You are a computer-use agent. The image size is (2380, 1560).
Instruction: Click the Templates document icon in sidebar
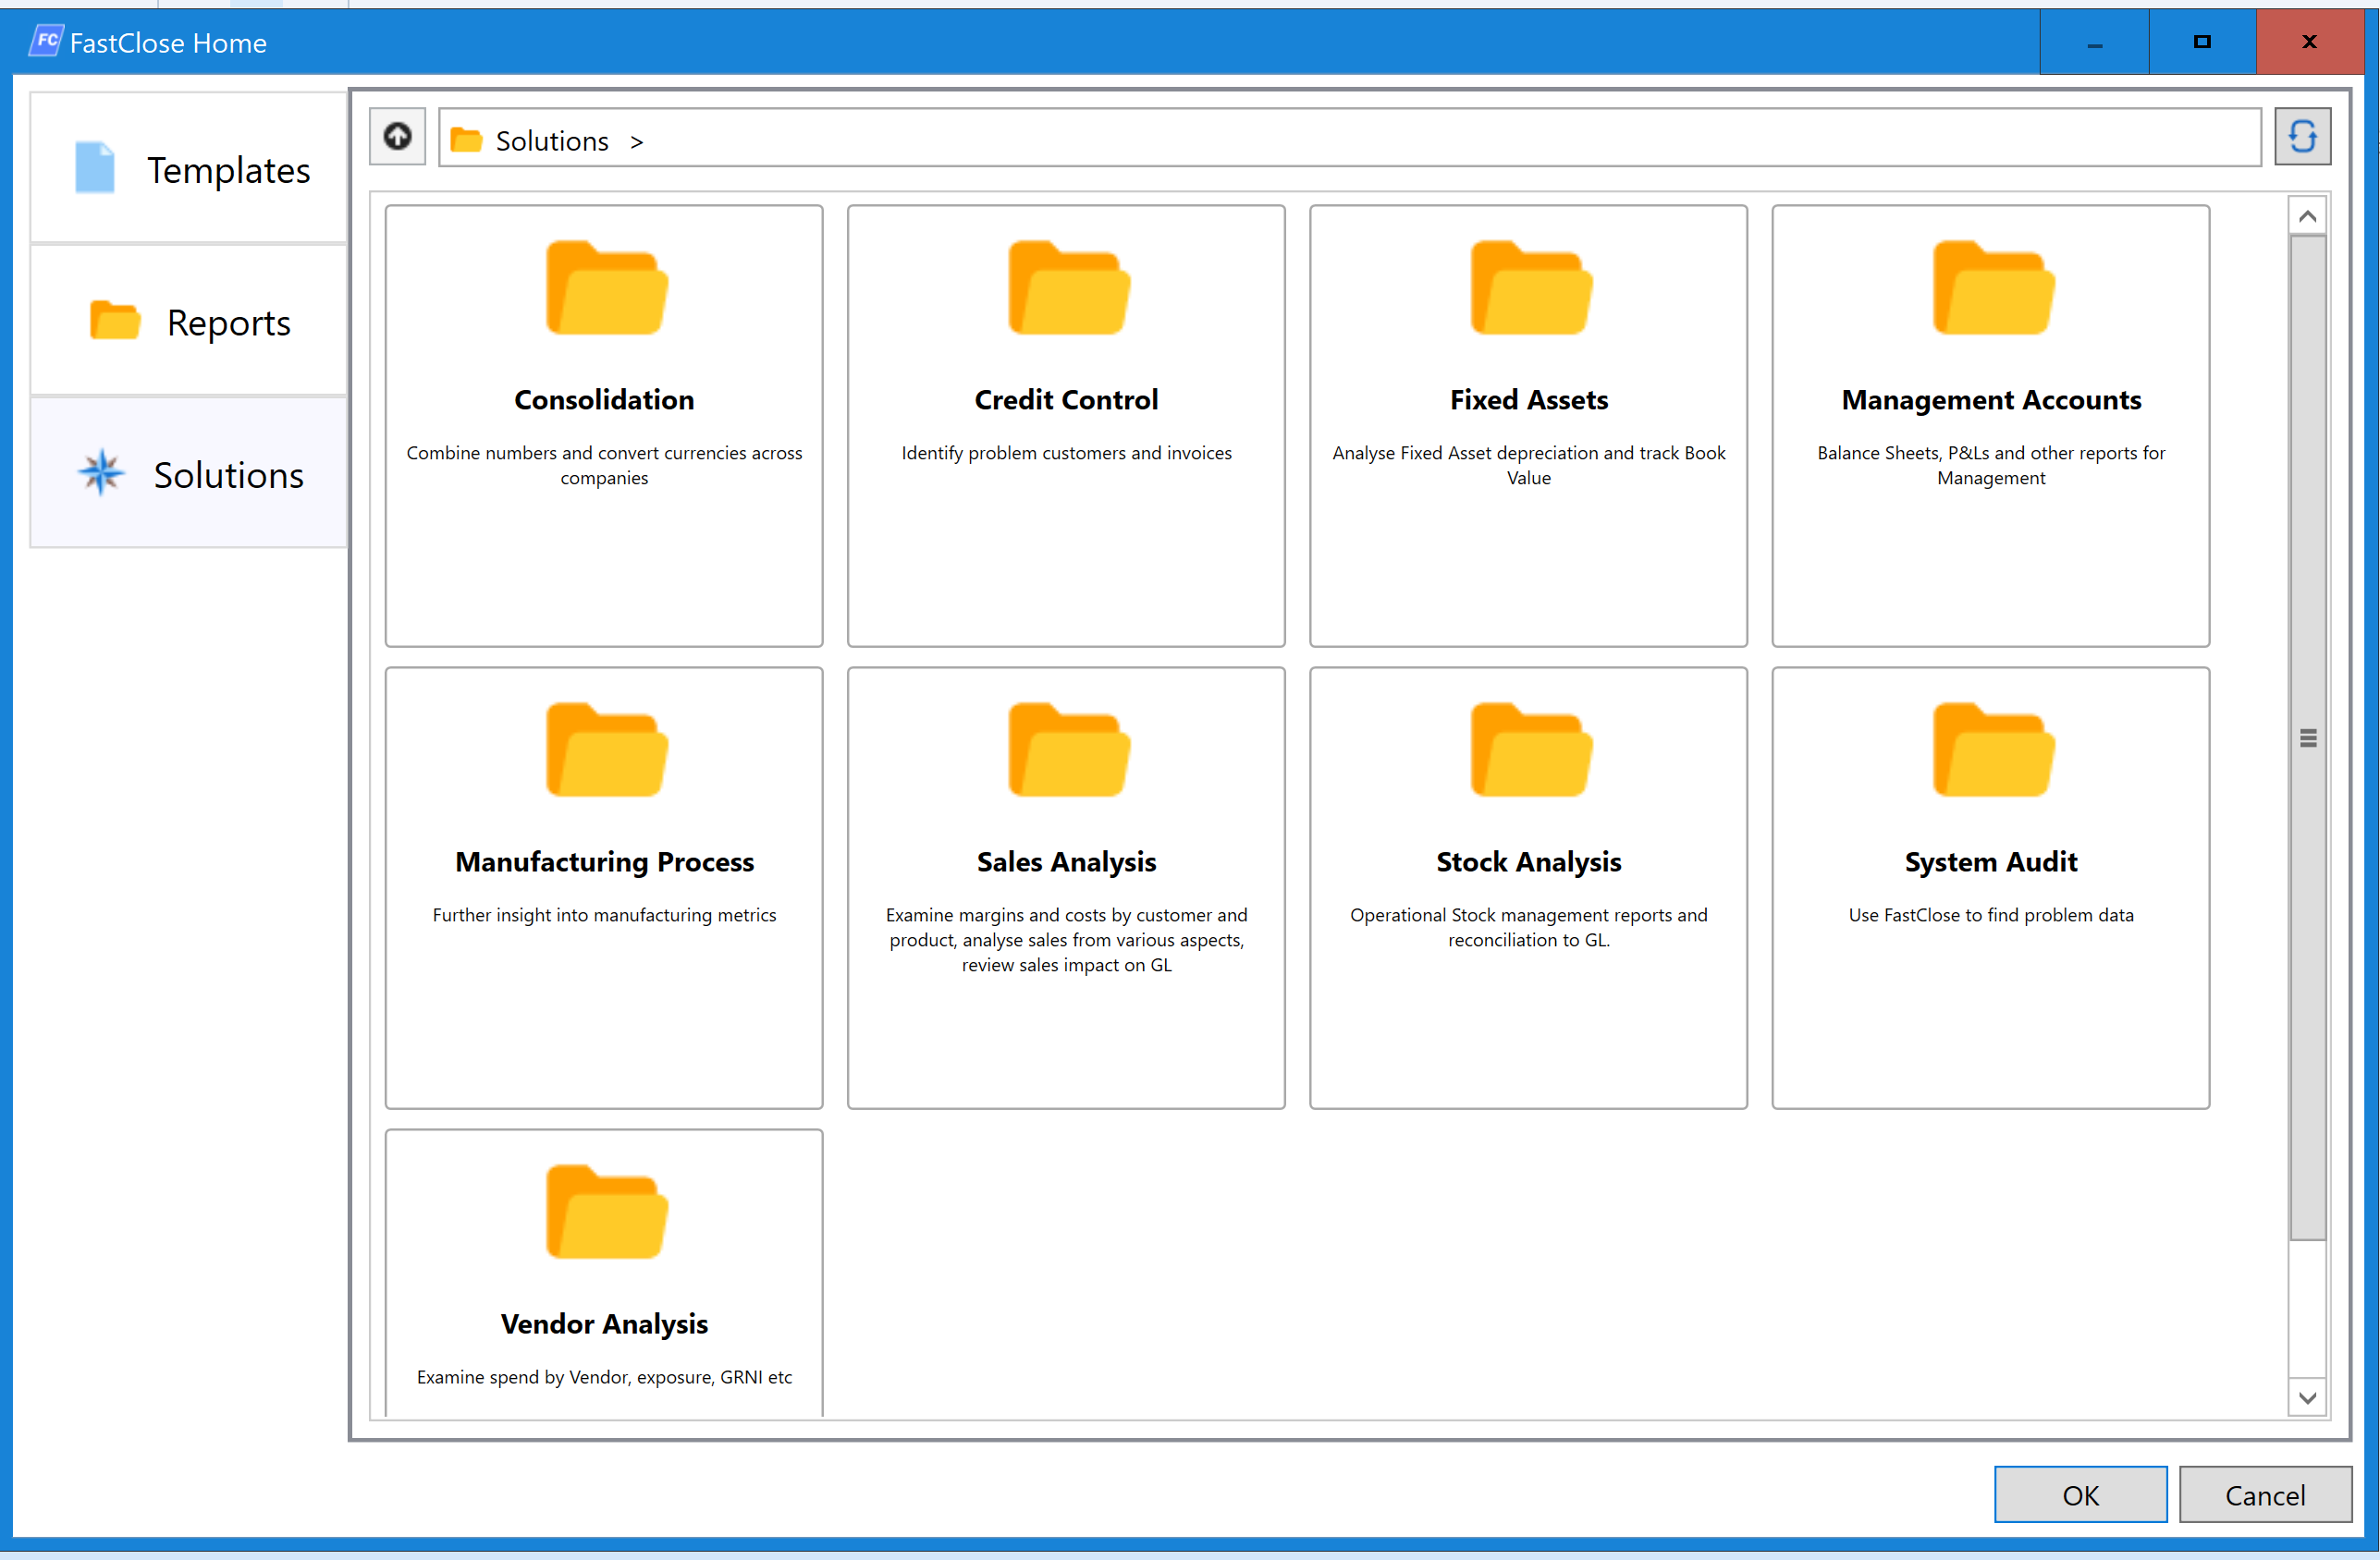[95, 168]
